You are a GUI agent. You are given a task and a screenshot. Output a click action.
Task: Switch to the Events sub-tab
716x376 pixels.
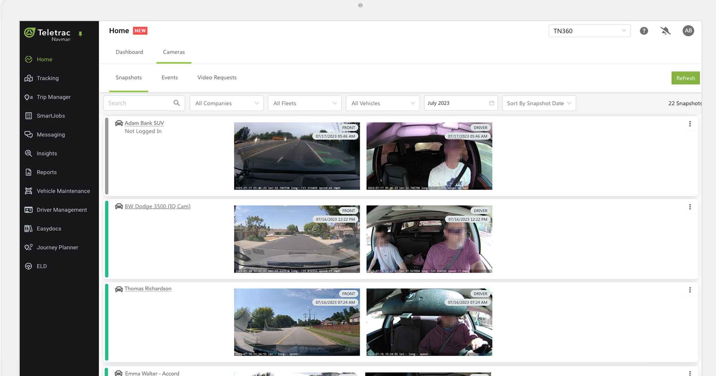pos(170,78)
